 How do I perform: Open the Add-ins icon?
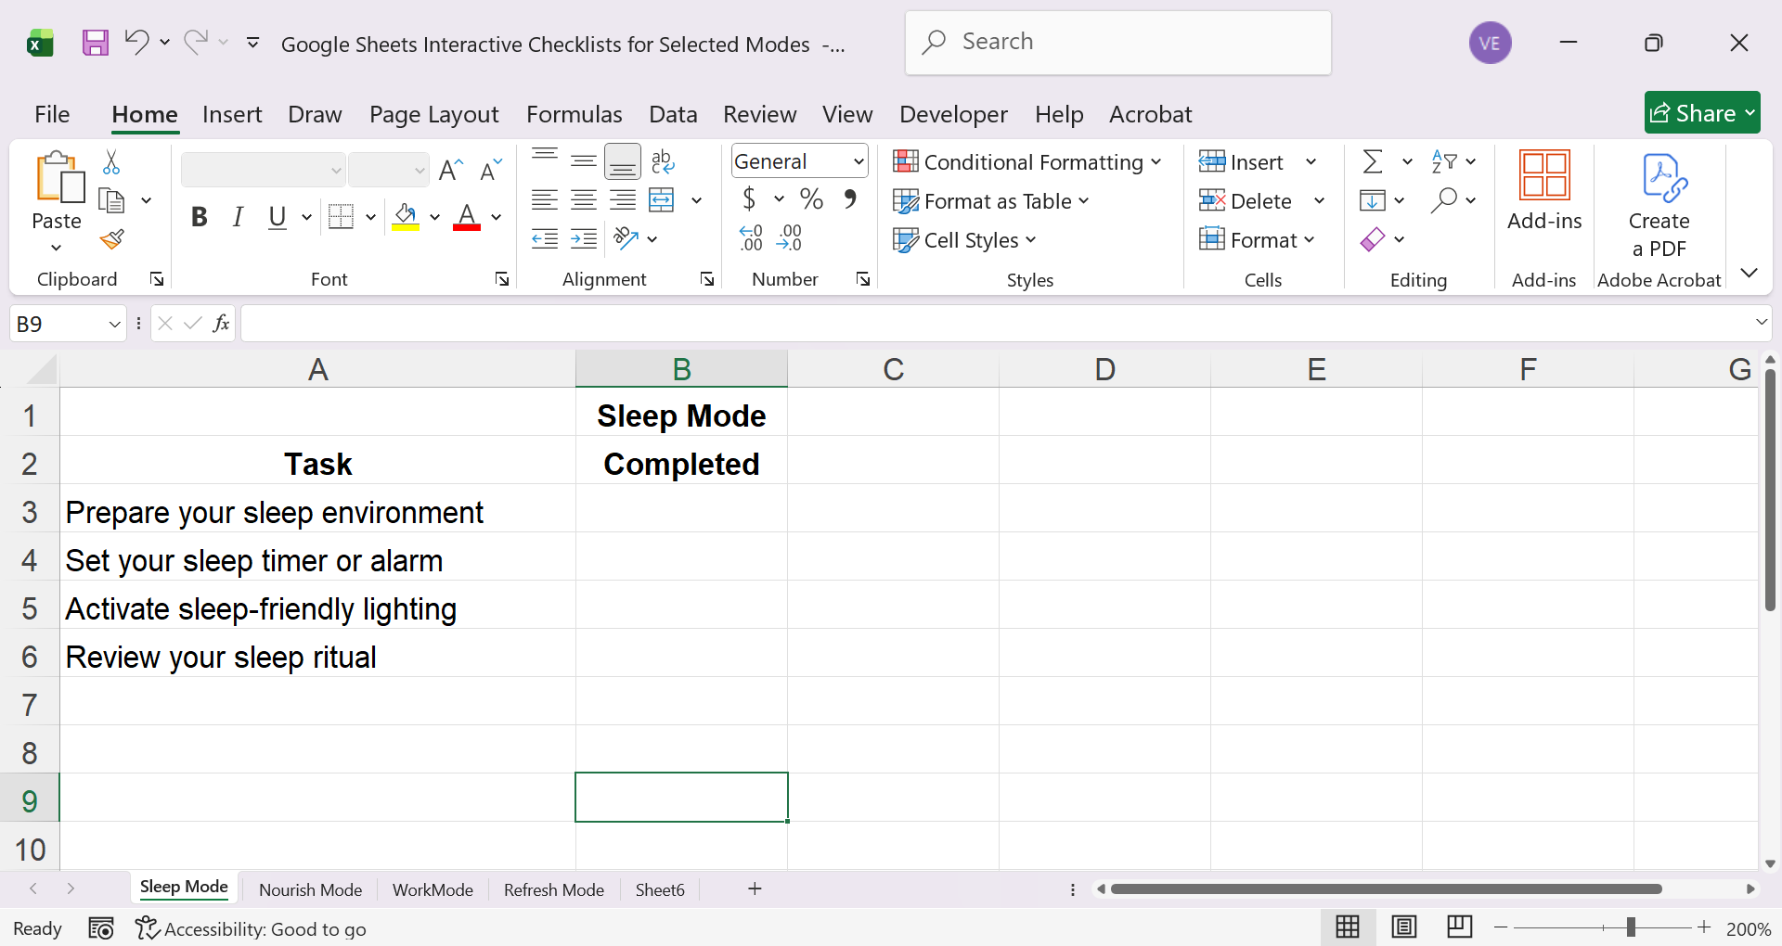1543,190
